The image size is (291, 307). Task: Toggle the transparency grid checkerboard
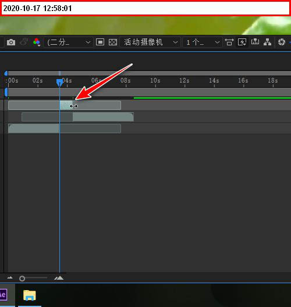[x=113, y=42]
